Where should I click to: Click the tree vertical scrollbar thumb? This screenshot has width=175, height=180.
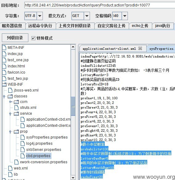tap(73, 106)
